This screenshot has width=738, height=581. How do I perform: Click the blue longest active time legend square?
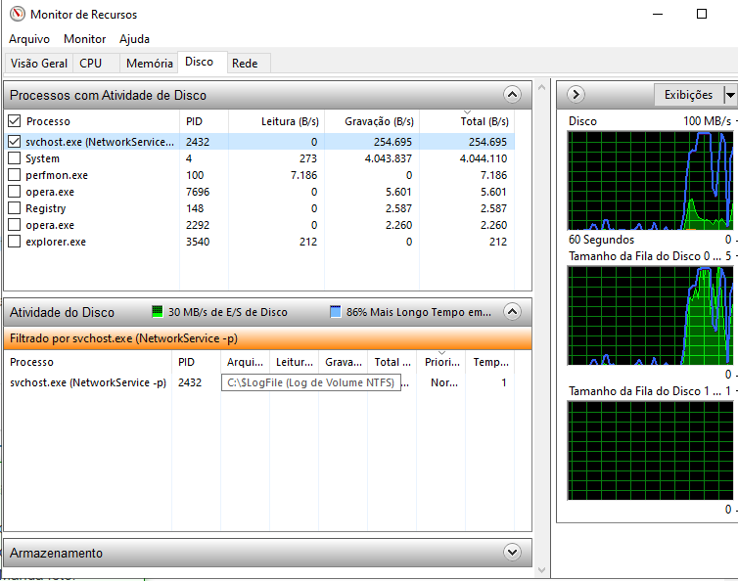pyautogui.click(x=335, y=311)
